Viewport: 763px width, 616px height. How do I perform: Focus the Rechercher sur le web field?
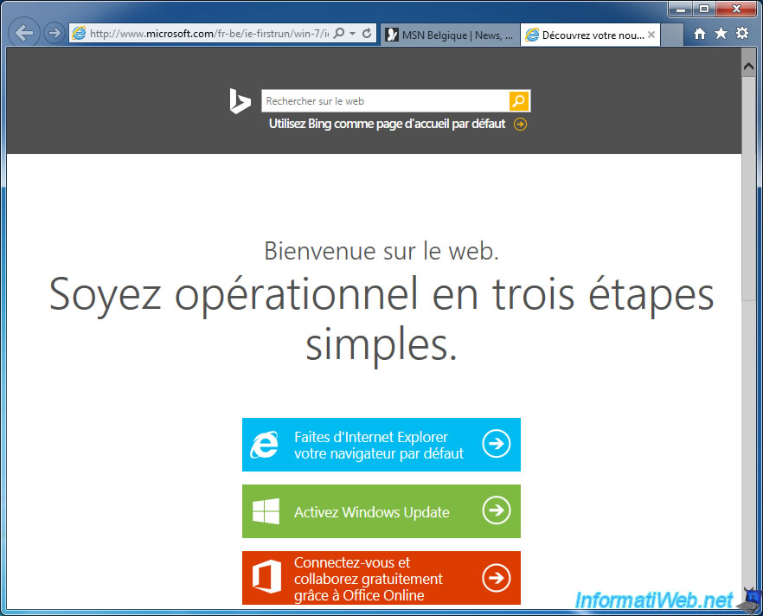[x=386, y=101]
